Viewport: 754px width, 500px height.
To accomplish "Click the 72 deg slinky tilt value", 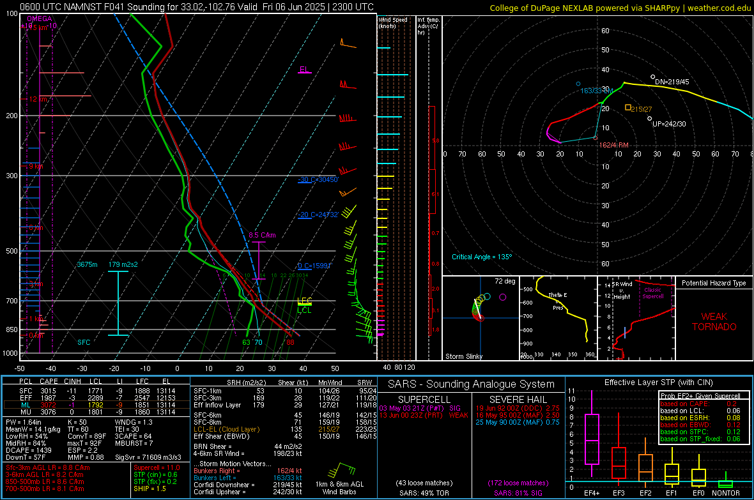I will (505, 281).
